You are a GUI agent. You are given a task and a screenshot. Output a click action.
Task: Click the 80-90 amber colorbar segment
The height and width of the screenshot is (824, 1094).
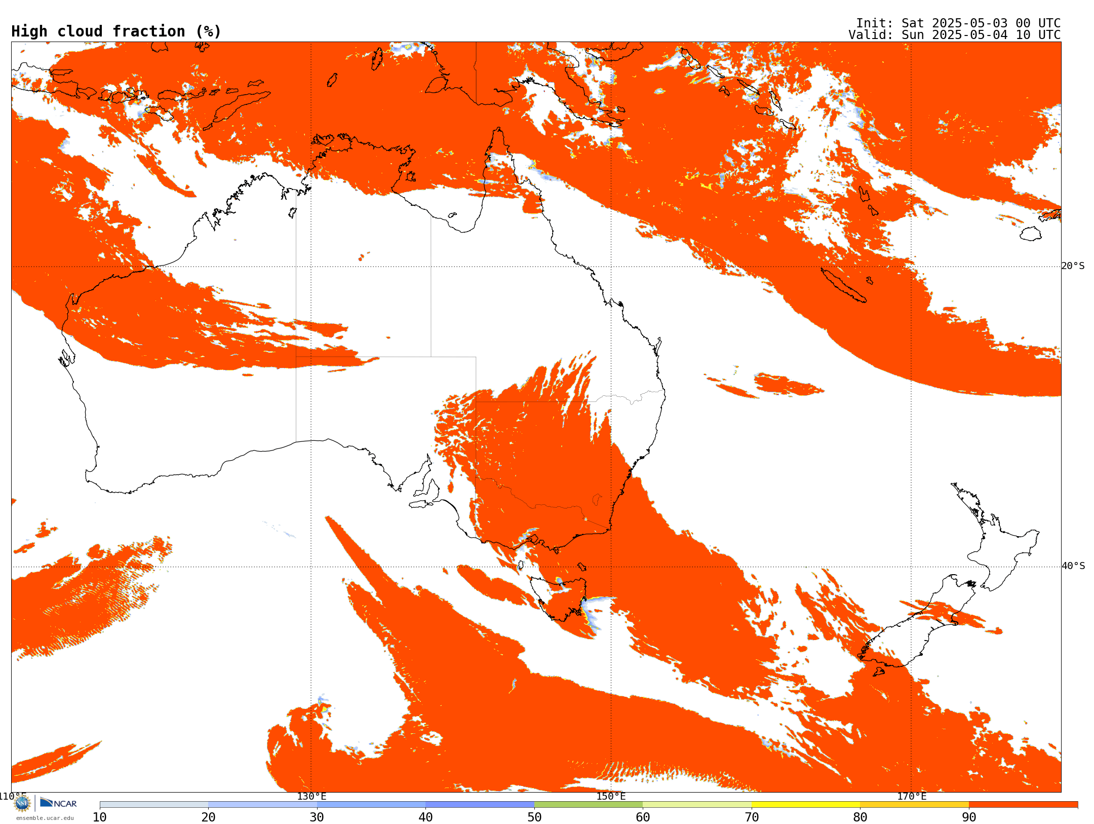pos(914,805)
